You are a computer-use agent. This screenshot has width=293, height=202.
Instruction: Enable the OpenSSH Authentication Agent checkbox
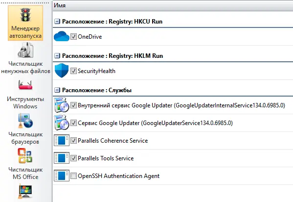pyautogui.click(x=73, y=176)
